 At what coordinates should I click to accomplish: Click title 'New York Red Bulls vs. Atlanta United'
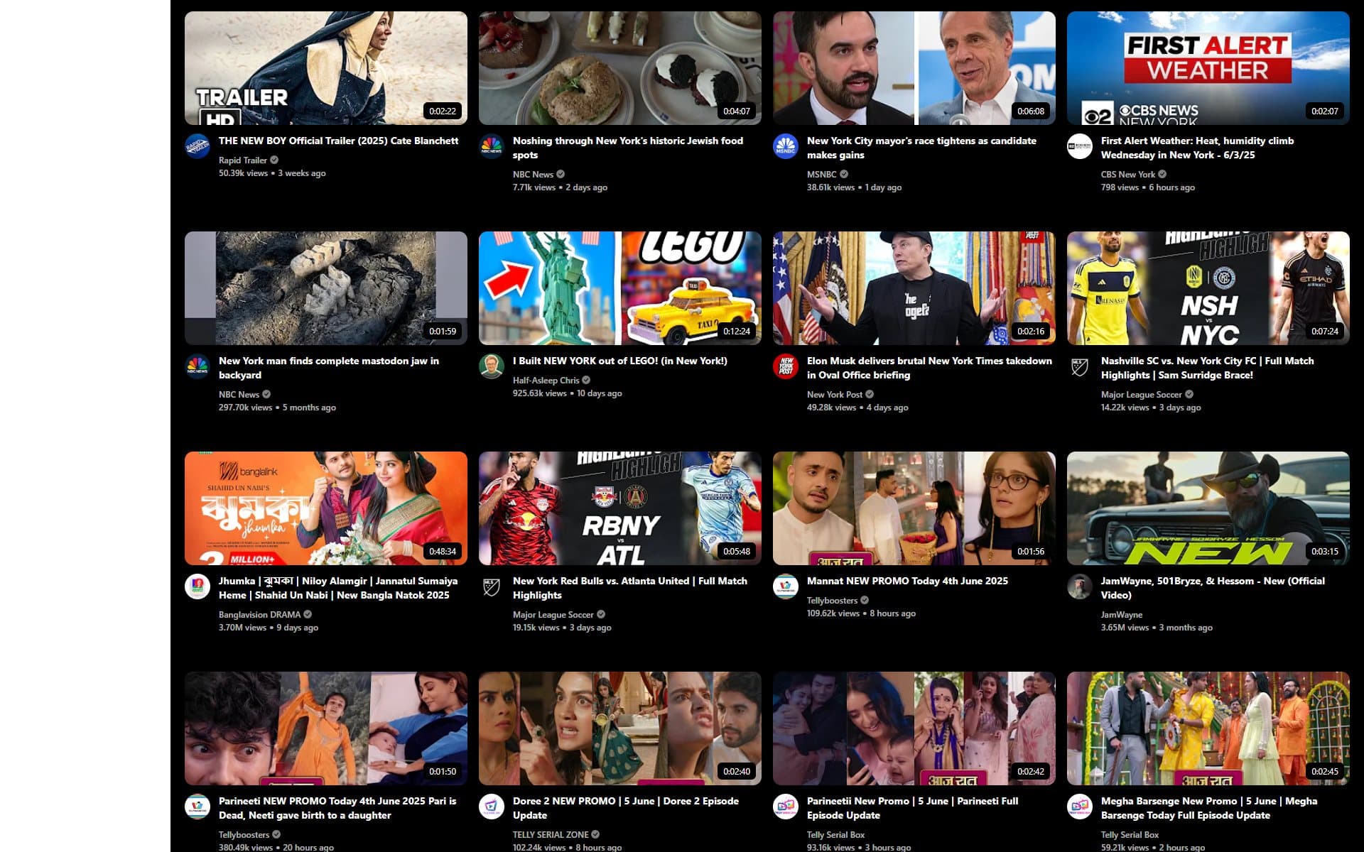coord(630,588)
